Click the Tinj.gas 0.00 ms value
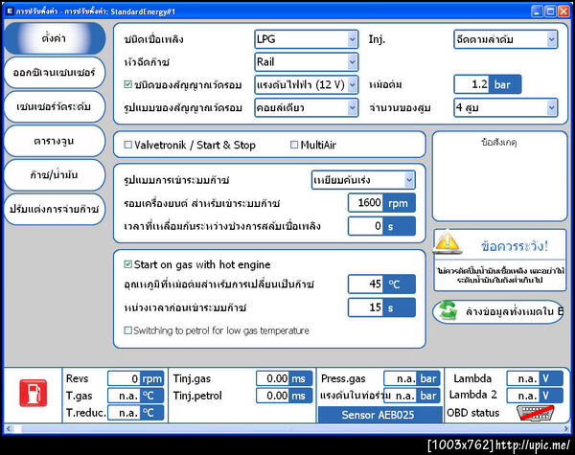The width and height of the screenshot is (575, 455). [x=285, y=378]
